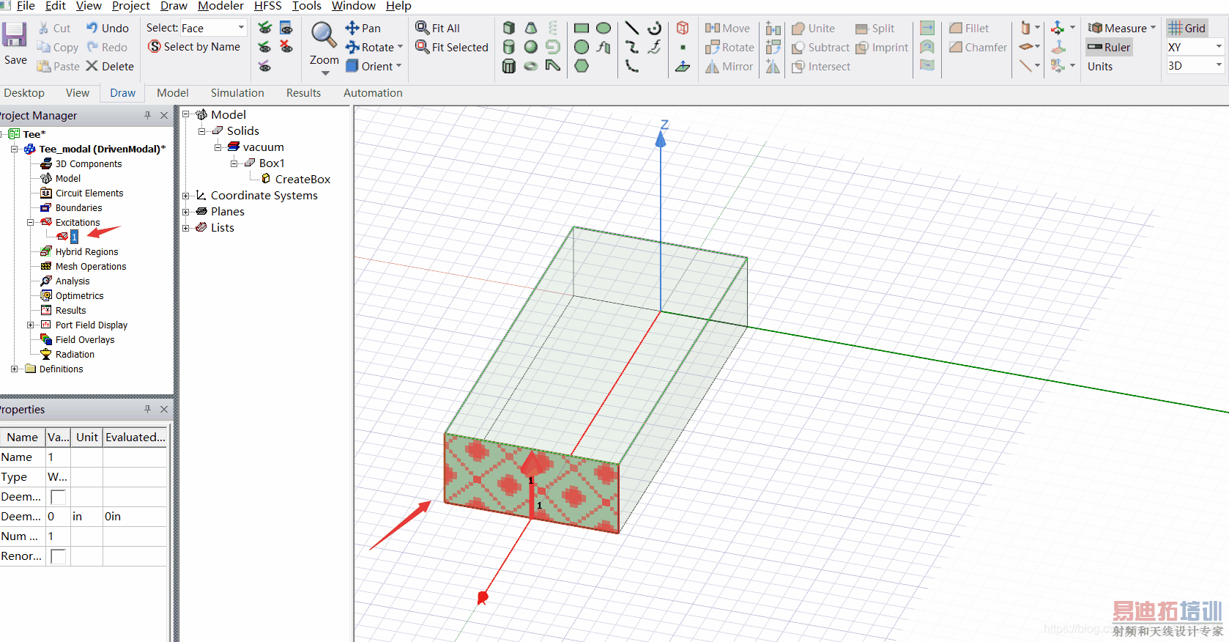Image resolution: width=1229 pixels, height=642 pixels.
Task: Toggle the Ruler display
Action: point(1109,47)
